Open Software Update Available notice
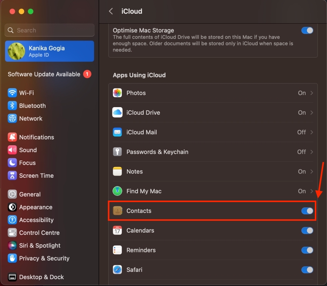The height and width of the screenshot is (286, 327). coord(50,74)
